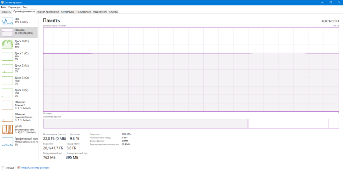Screen dimensions: 343x172
Task: Open the Подробности tab
Action: coord(100,12)
